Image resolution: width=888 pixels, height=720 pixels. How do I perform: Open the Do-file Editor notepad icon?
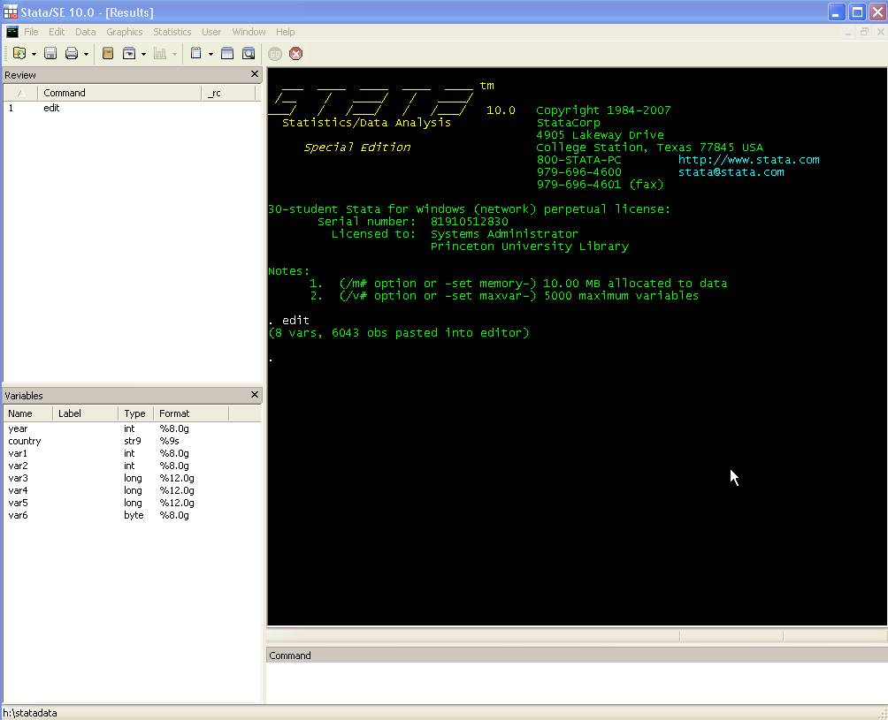click(196, 54)
